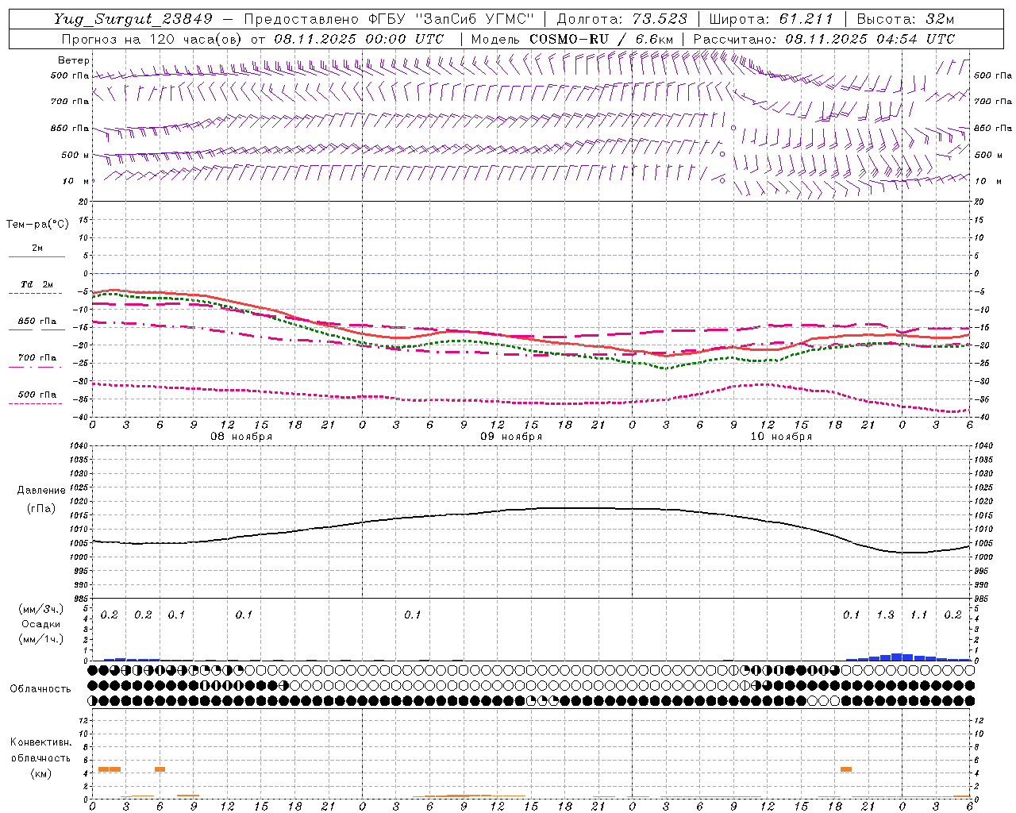Click the tallest blue precipitation bar
Screen dimensions: 1016x813
click(896, 657)
